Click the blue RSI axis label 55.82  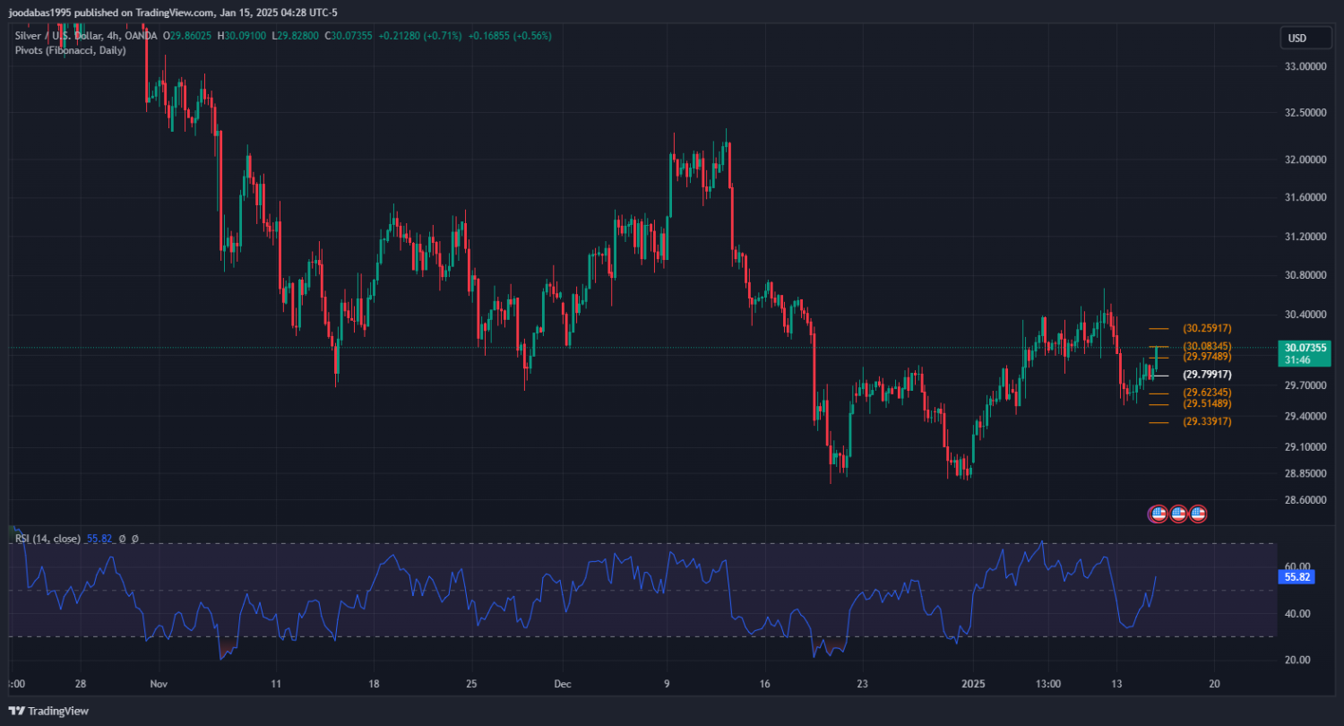(x=1298, y=577)
